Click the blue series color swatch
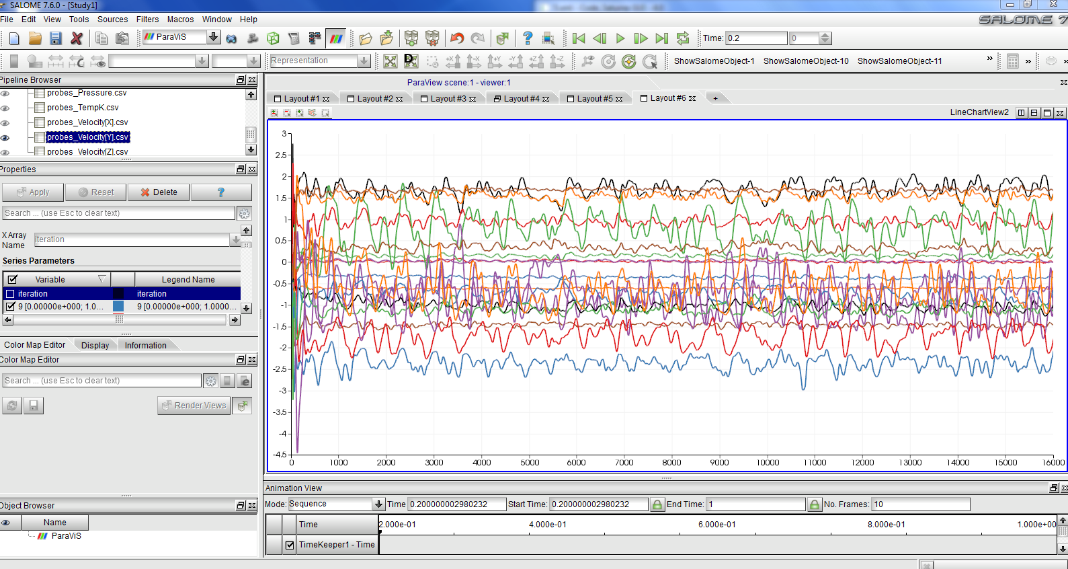This screenshot has height=569, width=1068. (x=118, y=307)
